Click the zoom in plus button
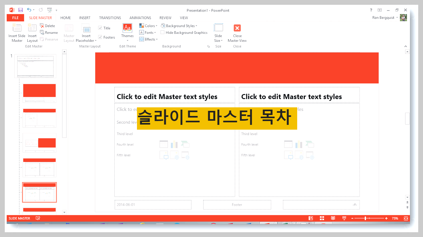This screenshot has height=237, width=423. (x=386, y=219)
